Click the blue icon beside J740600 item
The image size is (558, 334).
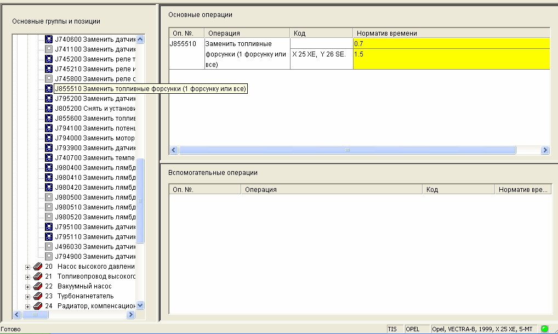[x=49, y=39]
